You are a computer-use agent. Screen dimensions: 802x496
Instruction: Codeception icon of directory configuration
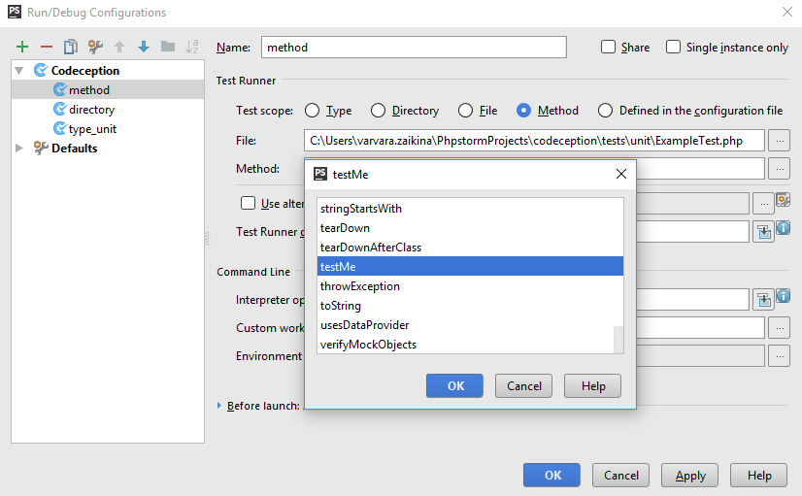[x=60, y=110]
